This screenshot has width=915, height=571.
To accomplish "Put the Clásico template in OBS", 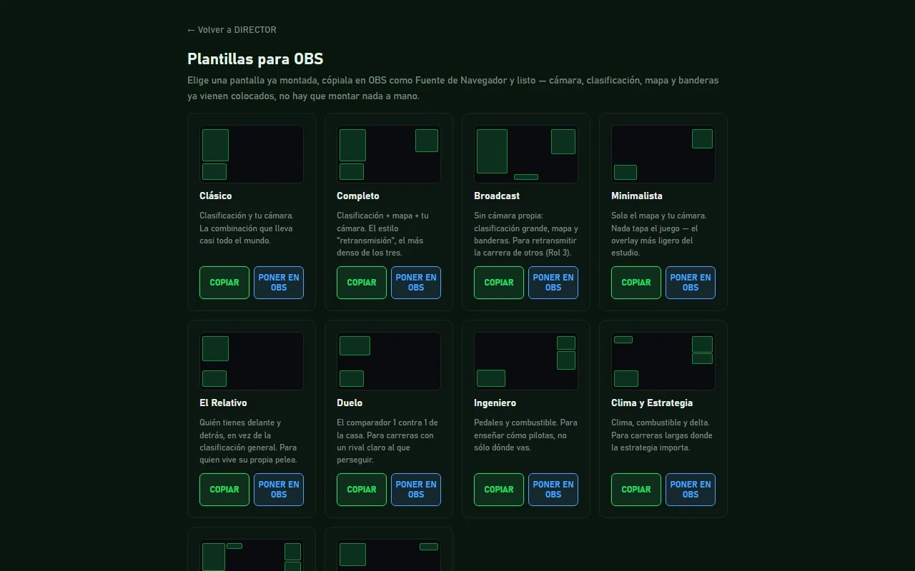I will (279, 283).
